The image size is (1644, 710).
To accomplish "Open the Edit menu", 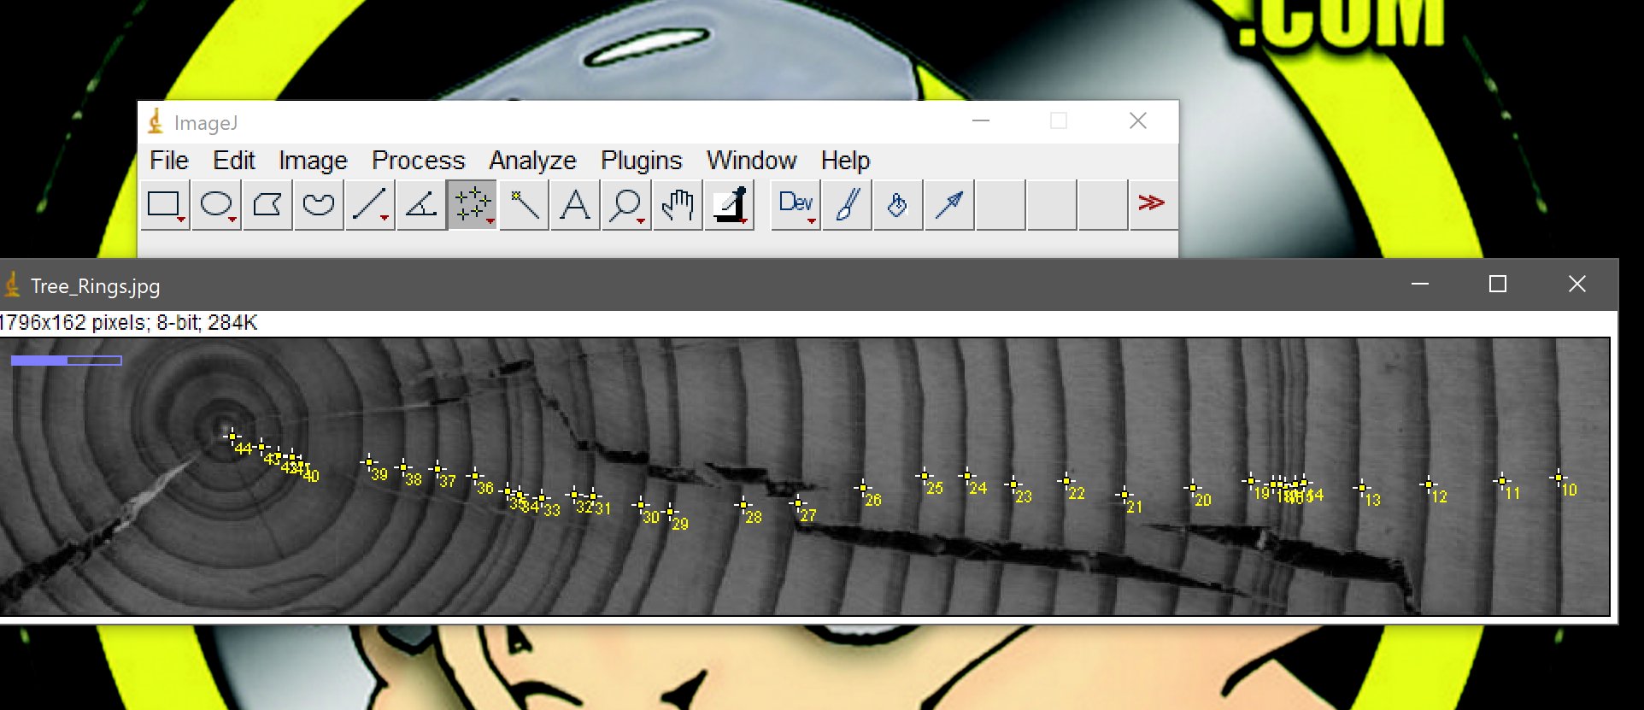I will [x=234, y=161].
